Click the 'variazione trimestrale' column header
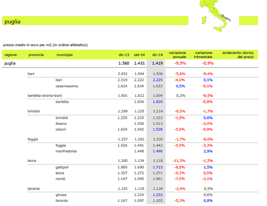The height and width of the screenshot is (206, 267). (x=203, y=55)
